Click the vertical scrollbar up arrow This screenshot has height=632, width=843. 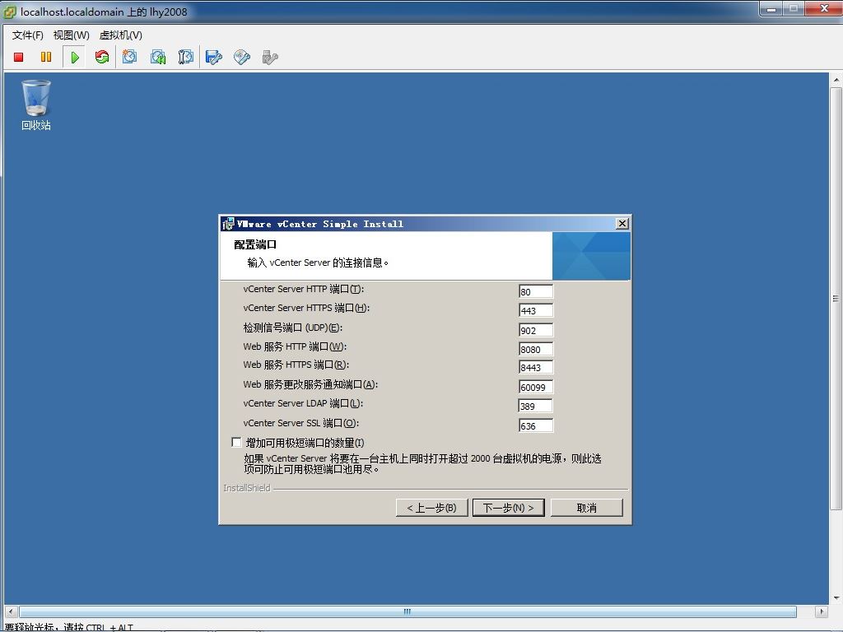836,80
